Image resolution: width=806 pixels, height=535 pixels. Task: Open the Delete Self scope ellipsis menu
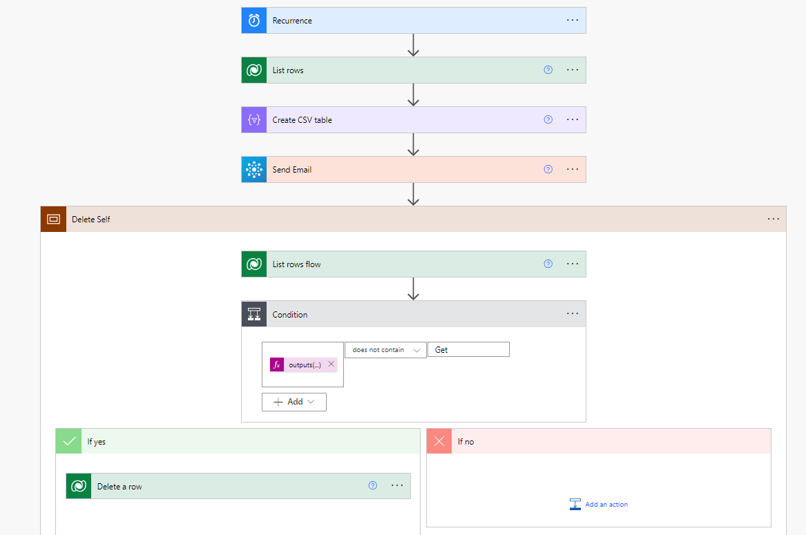click(x=772, y=219)
